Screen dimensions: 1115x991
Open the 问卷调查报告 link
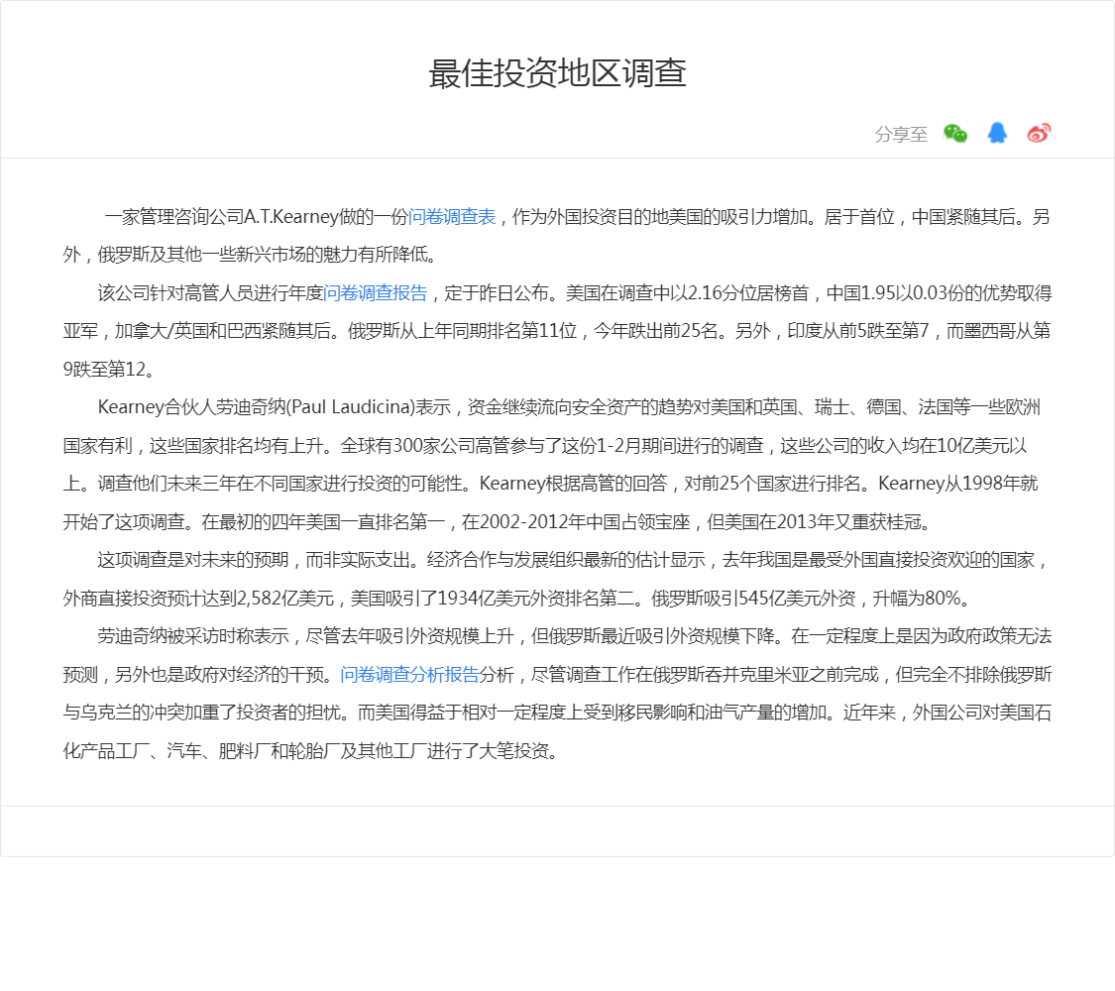pyautogui.click(x=376, y=293)
